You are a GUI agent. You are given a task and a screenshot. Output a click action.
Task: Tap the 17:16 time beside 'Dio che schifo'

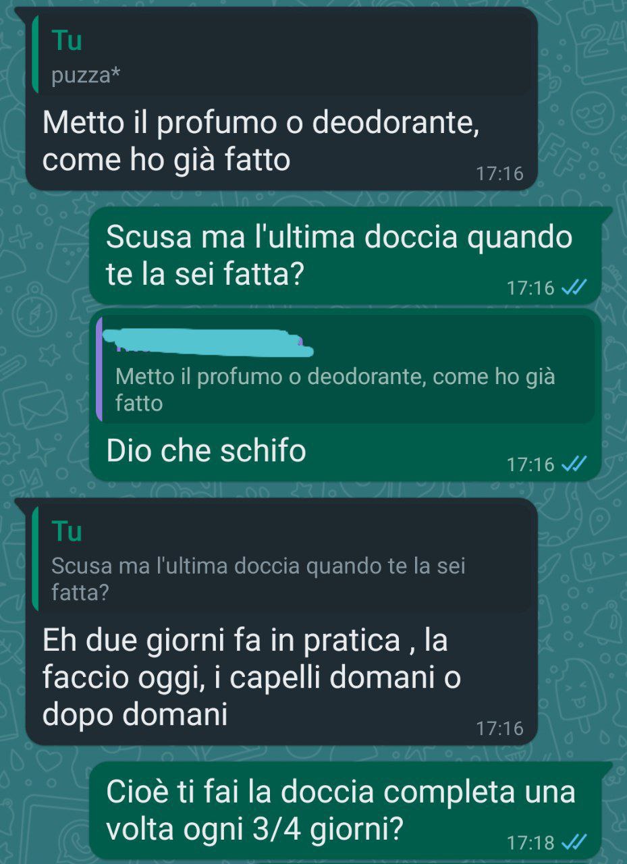[530, 464]
